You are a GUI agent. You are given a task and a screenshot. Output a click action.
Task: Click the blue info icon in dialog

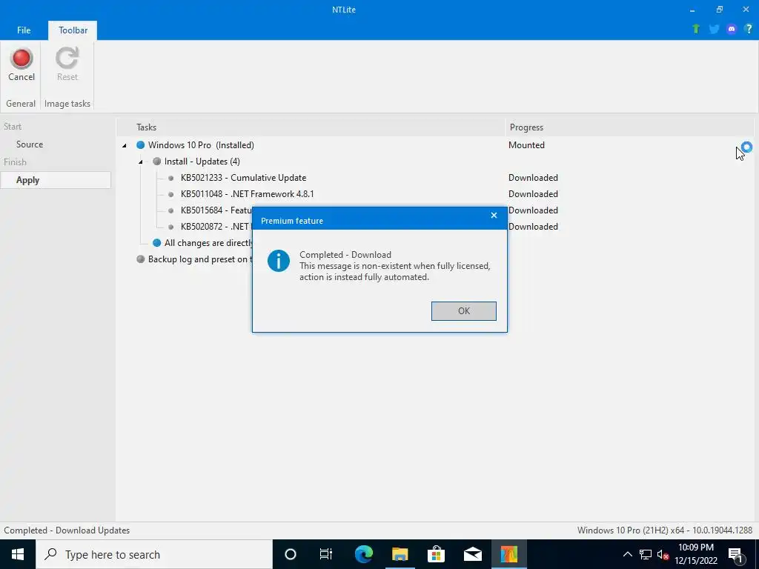(x=279, y=261)
